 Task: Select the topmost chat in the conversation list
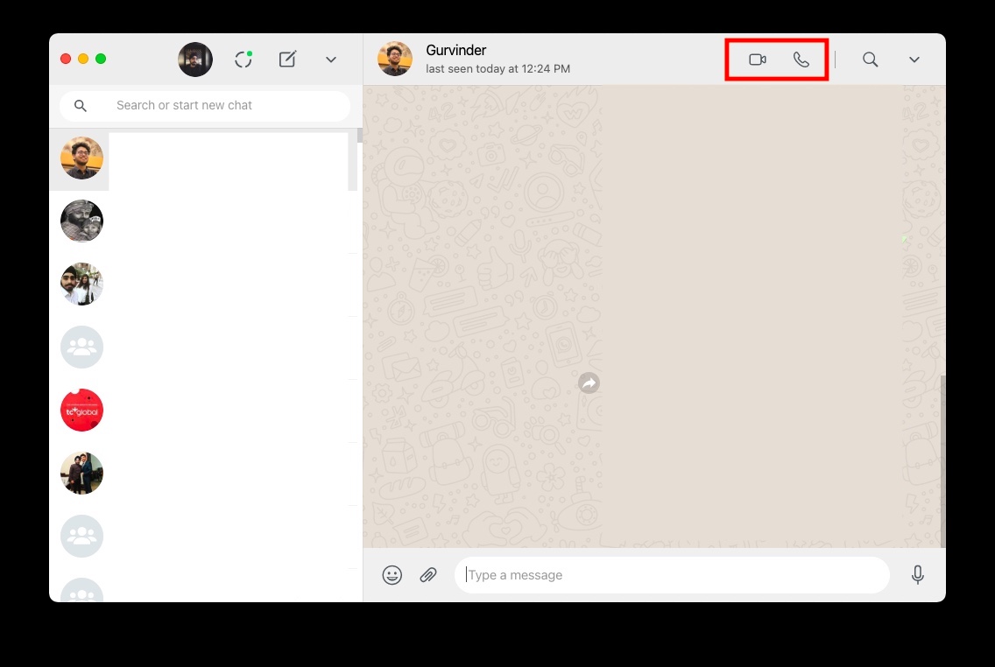tap(81, 158)
